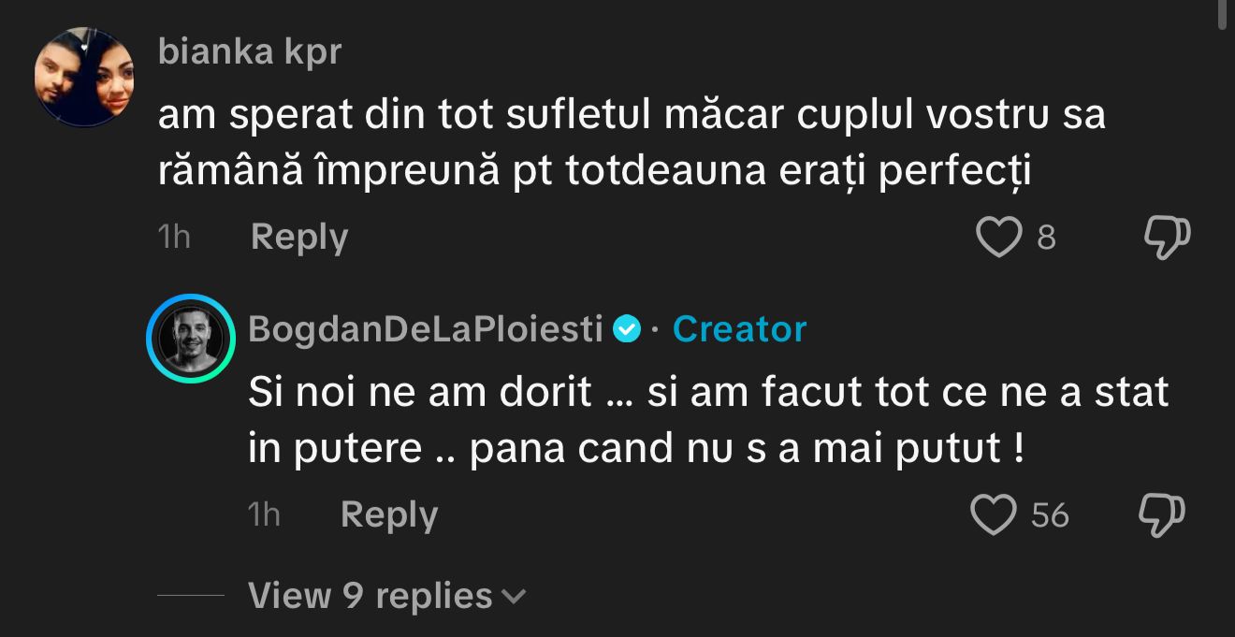Click the like count 8 on bianka's comment
Viewport: 1235px width, 637px height.
coord(1046,239)
